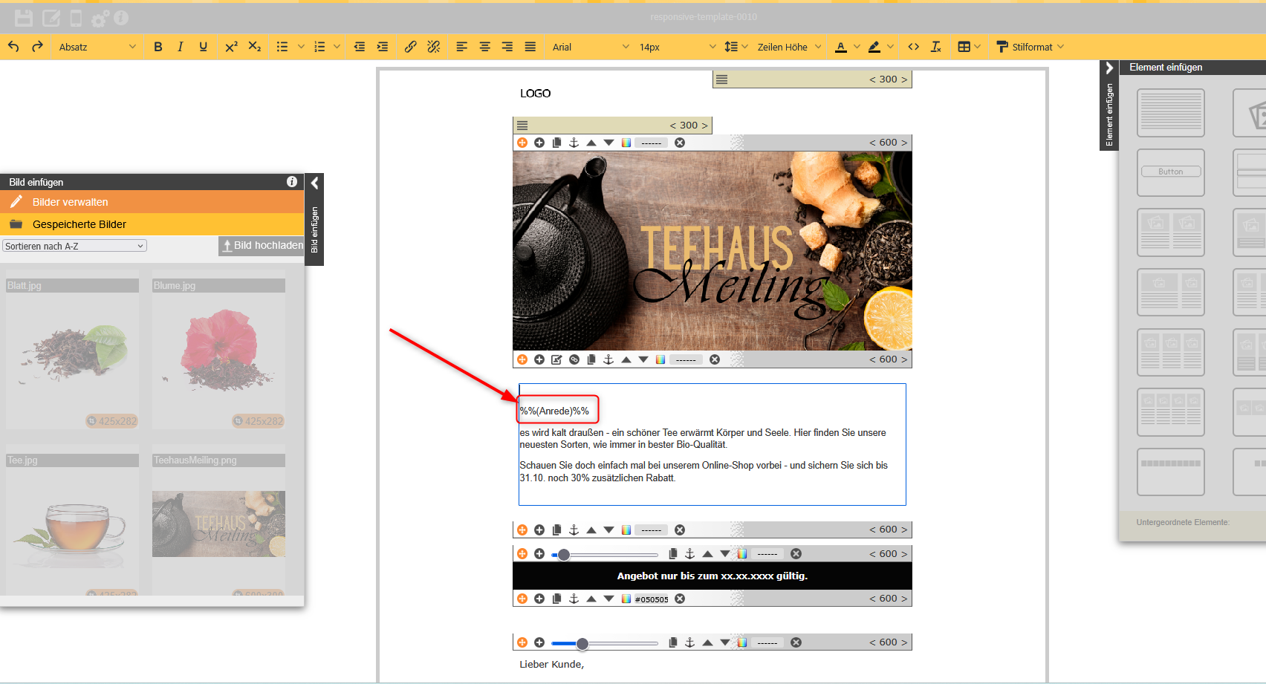Toggle bold formatting
Image resolution: width=1266 pixels, height=684 pixels.
click(158, 47)
